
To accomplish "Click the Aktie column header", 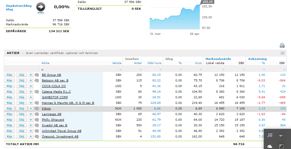I will 45,63.
